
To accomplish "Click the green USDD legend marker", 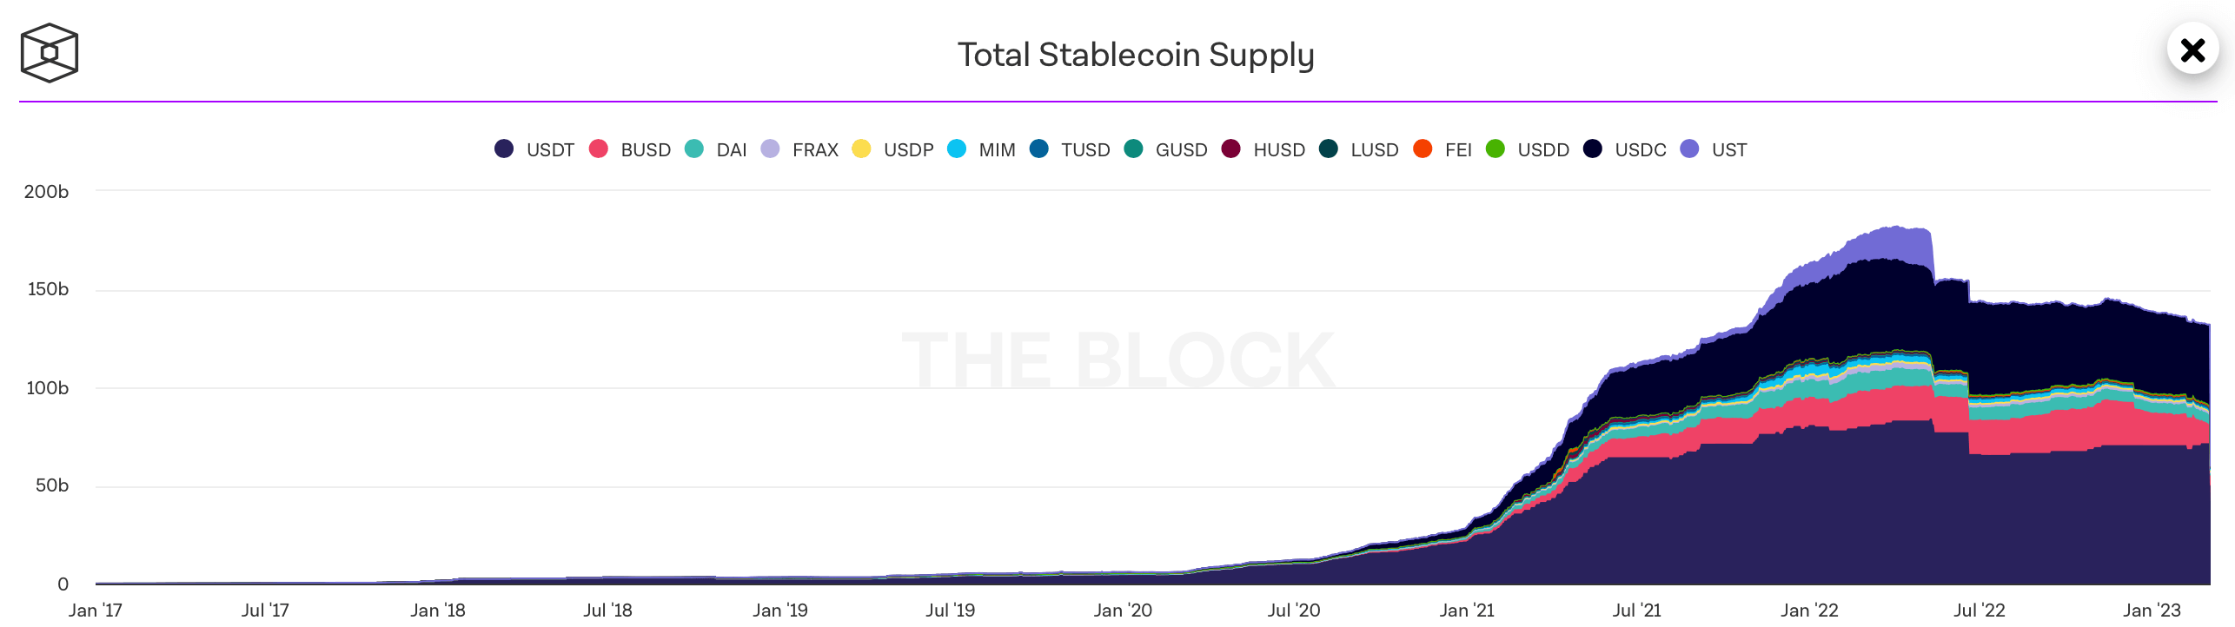I will tap(1496, 148).
